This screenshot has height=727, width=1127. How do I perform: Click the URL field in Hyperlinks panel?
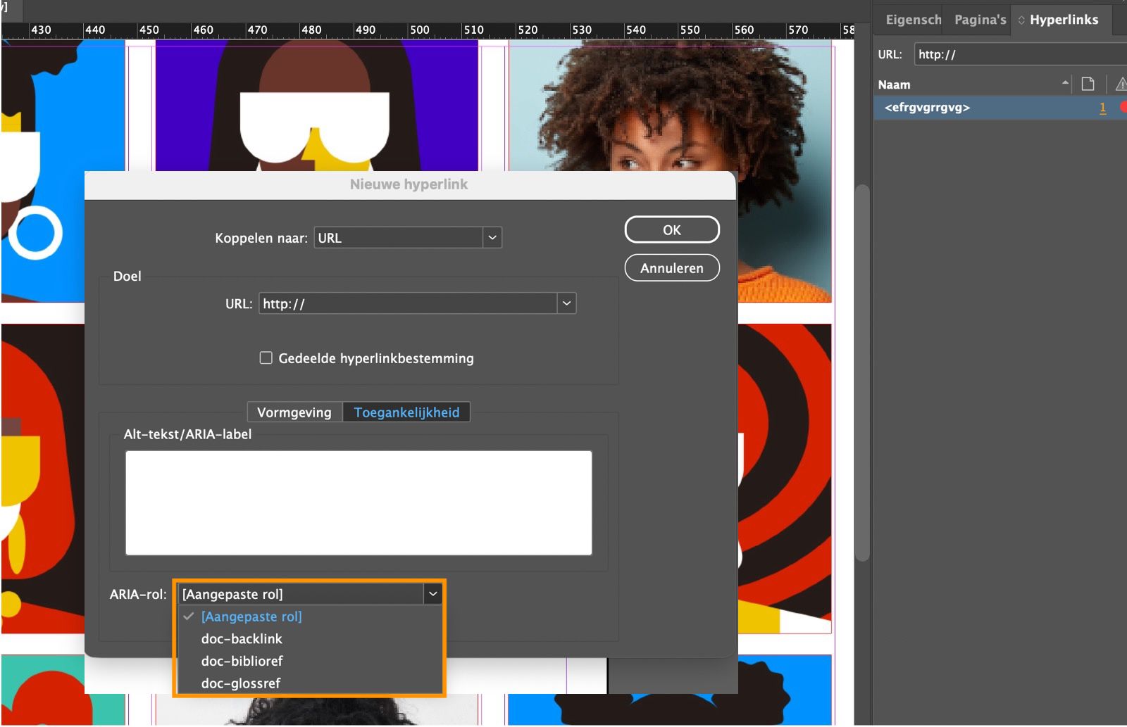(1020, 54)
